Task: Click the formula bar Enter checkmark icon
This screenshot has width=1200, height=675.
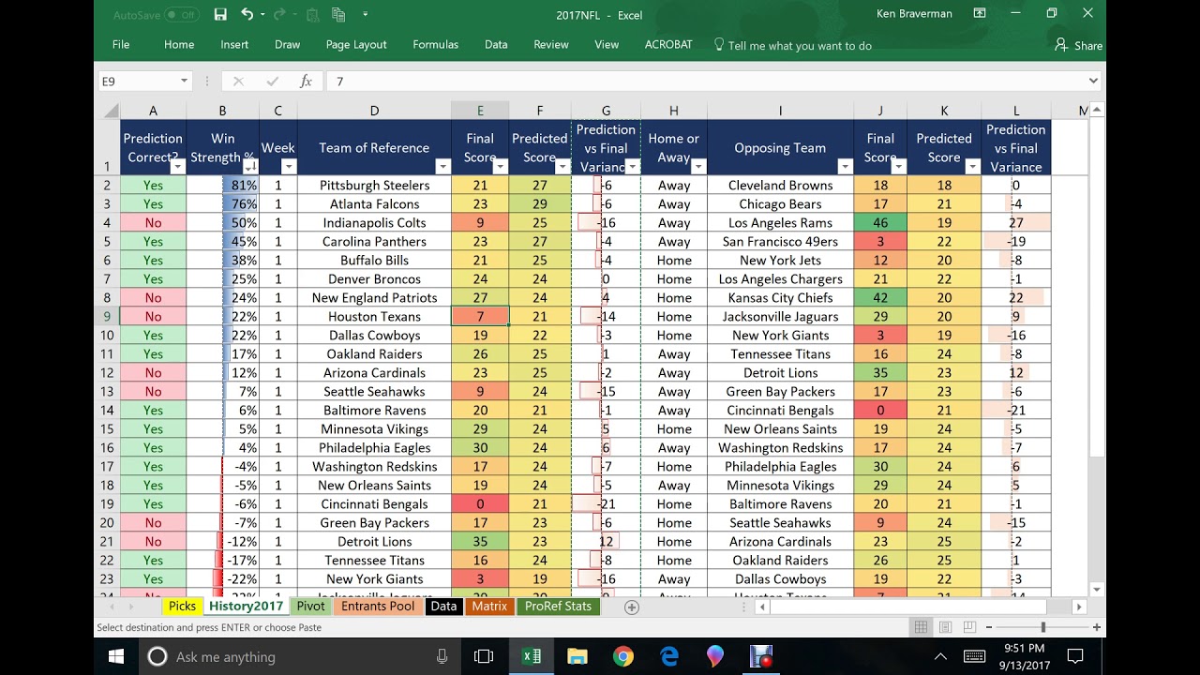Action: tap(272, 82)
